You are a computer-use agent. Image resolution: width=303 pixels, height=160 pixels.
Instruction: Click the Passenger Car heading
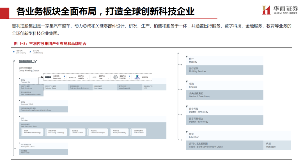pos(25,81)
